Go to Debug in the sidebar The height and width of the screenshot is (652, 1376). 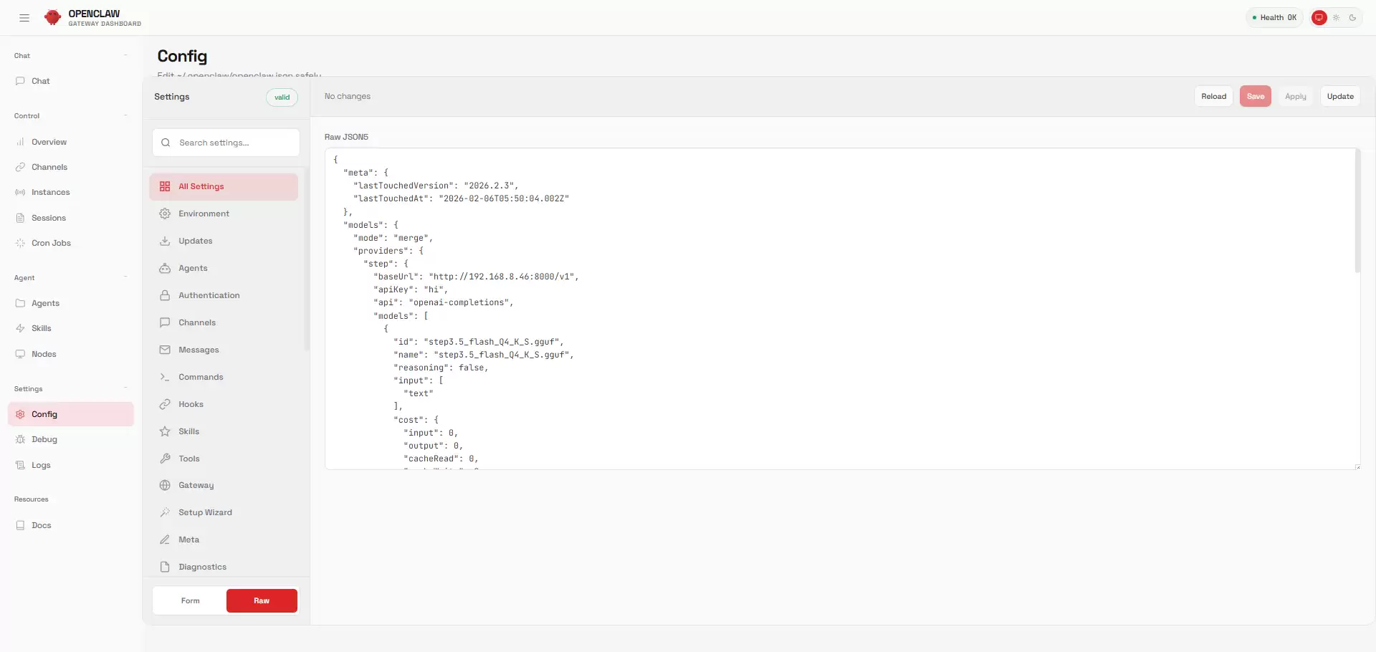tap(44, 440)
